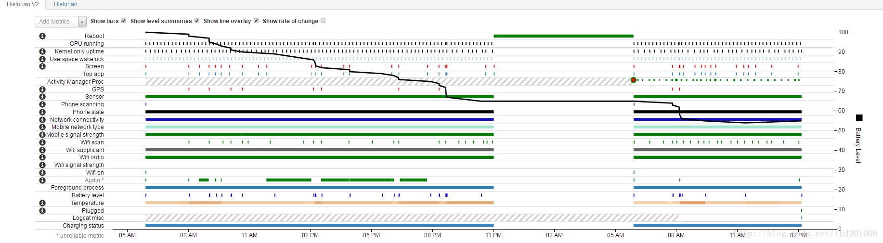Image resolution: width=883 pixels, height=243 pixels.
Task: Select the Historian tab
Action: pos(65,4)
